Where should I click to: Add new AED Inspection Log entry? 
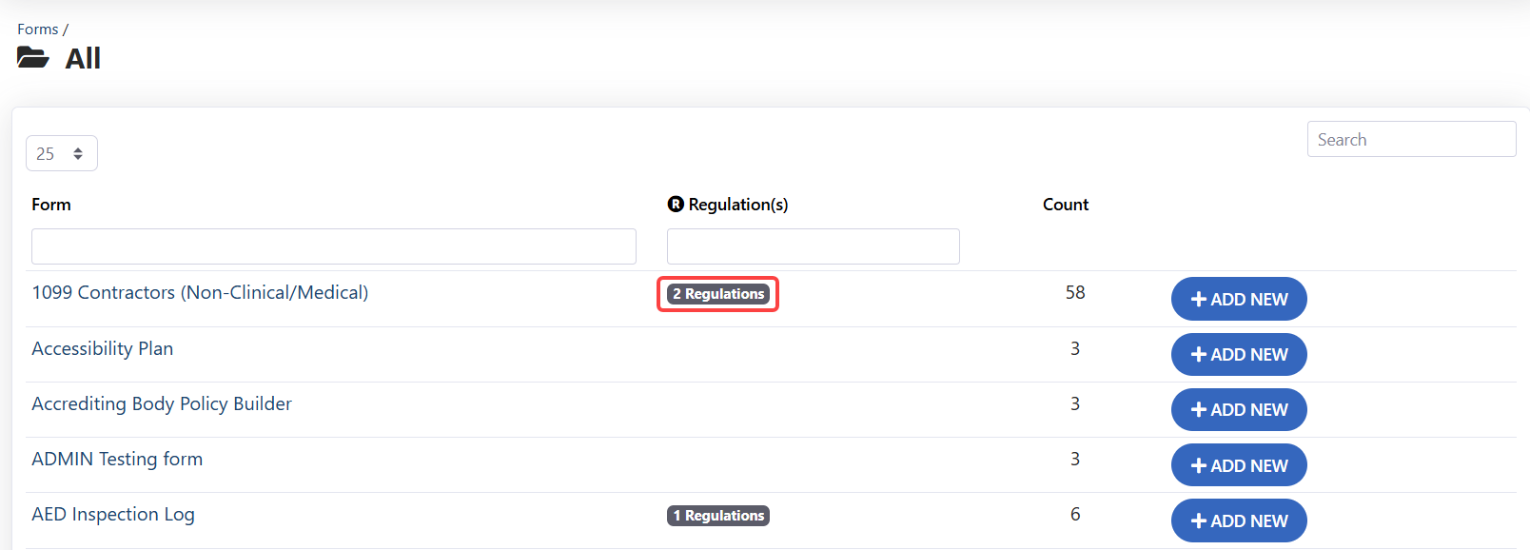pyautogui.click(x=1238, y=521)
